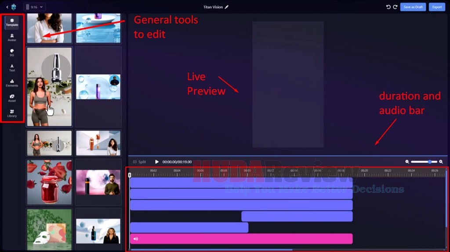Viewport: 450px width, 252px height.
Task: Zoom out timeline with magnifier icon
Action: point(407,162)
